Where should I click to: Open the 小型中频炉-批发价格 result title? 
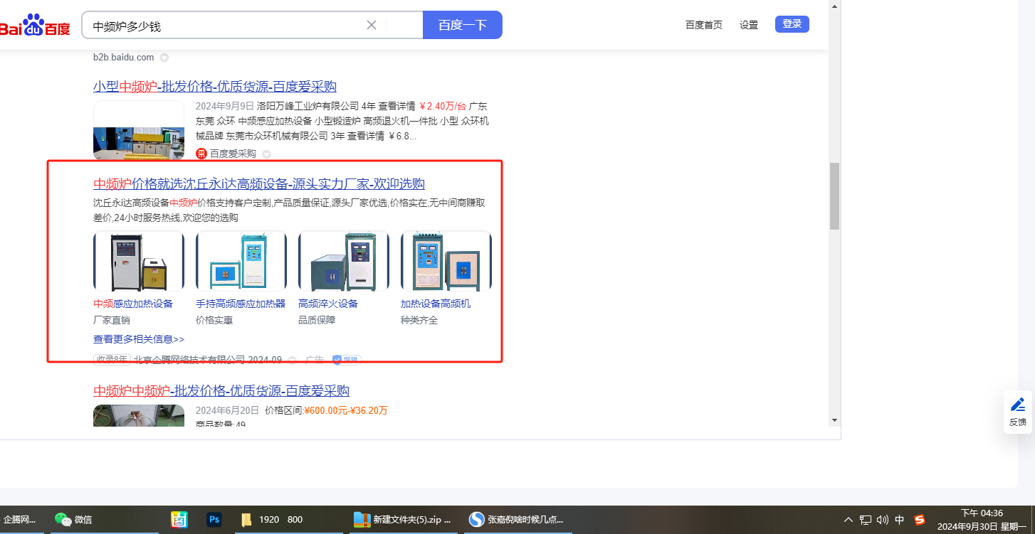click(215, 87)
